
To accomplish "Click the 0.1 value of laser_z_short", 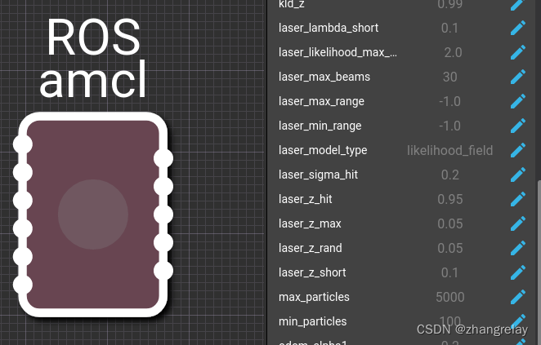I will pos(450,272).
